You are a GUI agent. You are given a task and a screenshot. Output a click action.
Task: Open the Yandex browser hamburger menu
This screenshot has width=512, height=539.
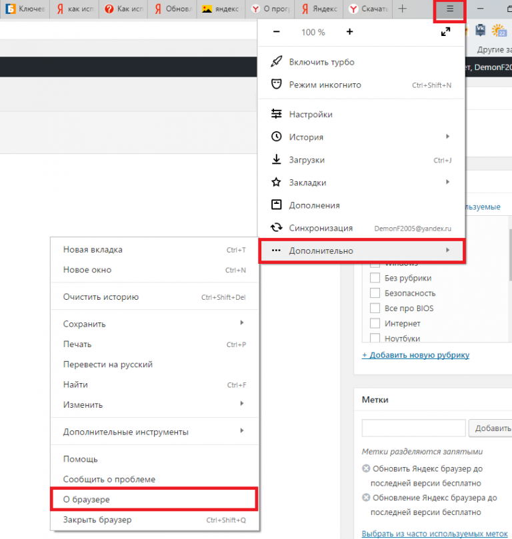coord(450,9)
